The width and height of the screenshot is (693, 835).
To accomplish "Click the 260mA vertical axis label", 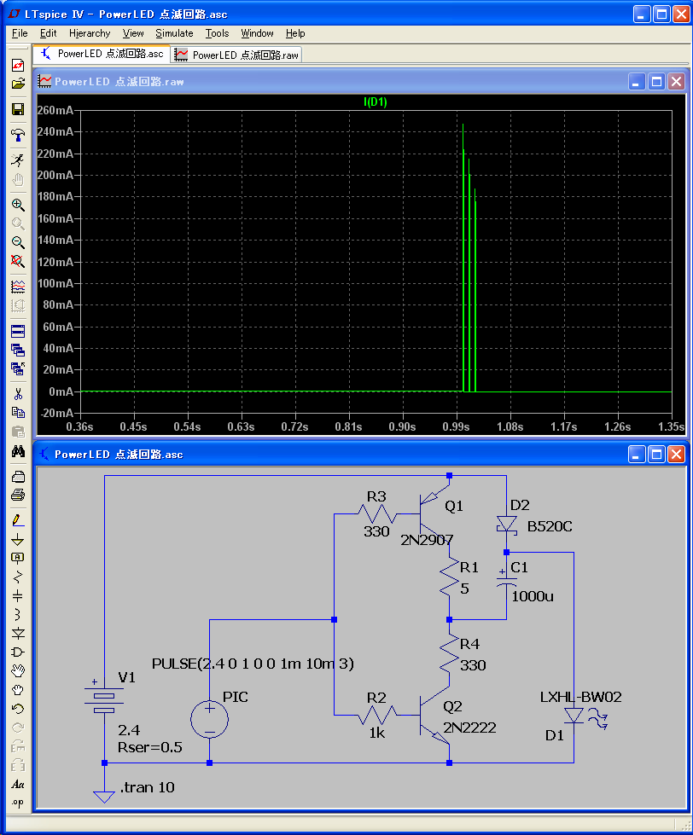I will 55,110.
